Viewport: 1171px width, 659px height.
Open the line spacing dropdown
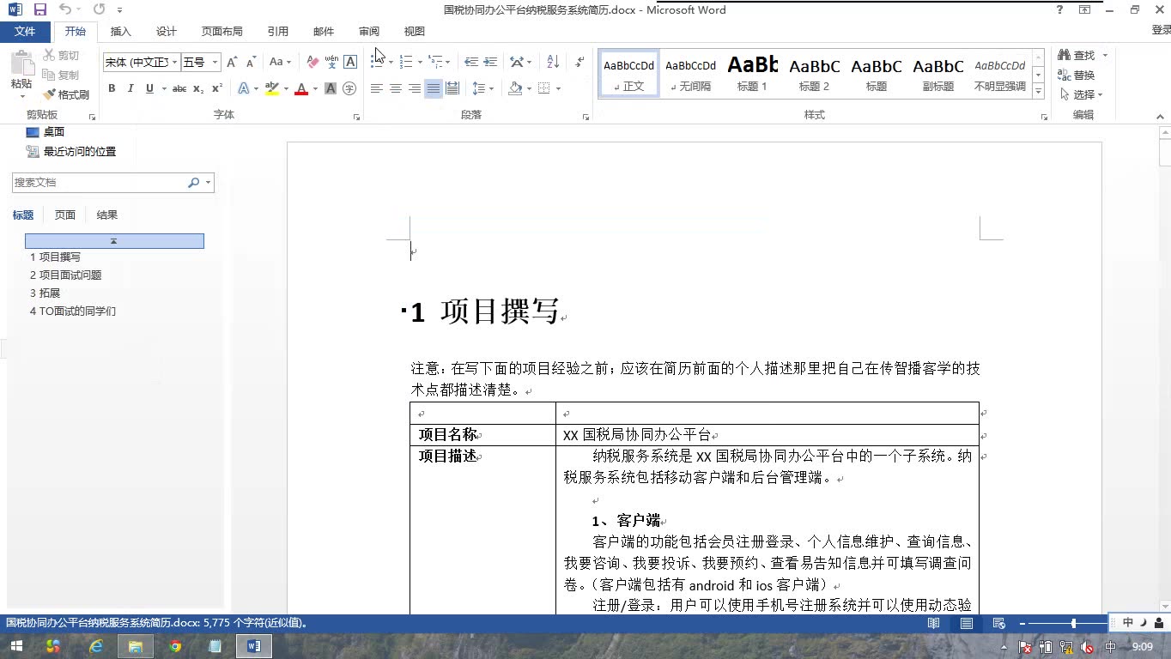pos(483,88)
